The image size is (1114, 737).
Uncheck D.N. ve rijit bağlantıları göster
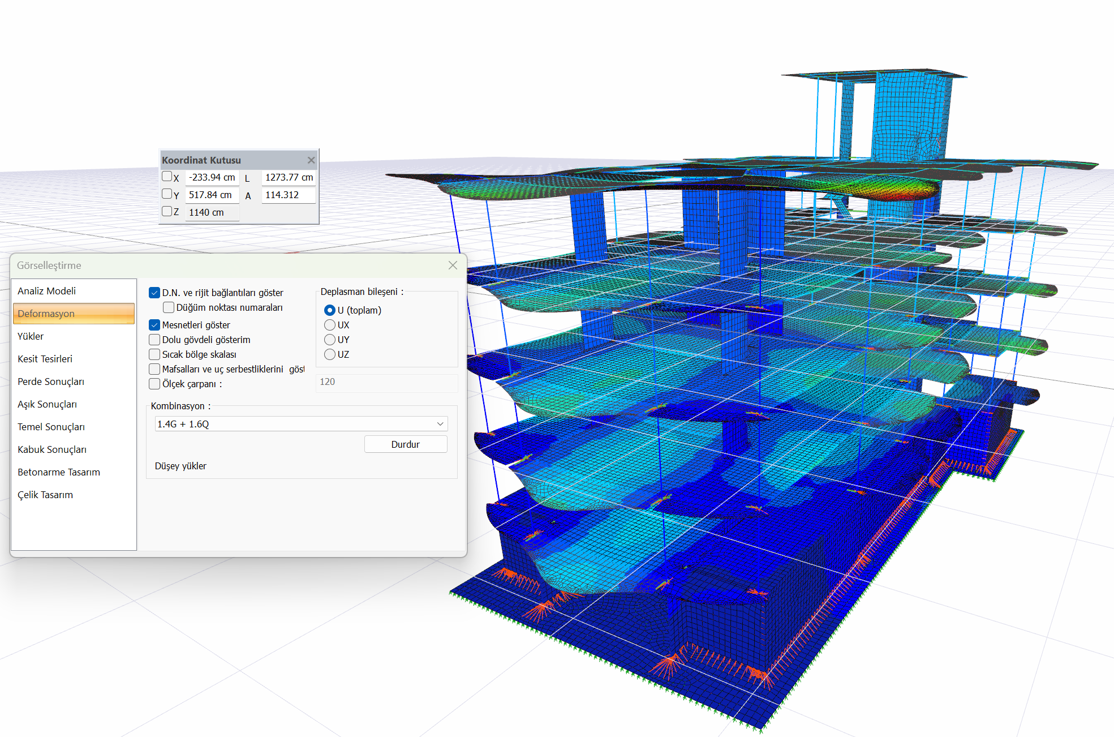(x=154, y=293)
